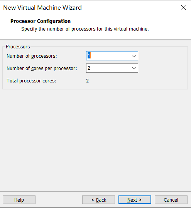Cancel the virtual machine wizard
Image resolution: width=191 pixels, height=209 pixels.
[x=171, y=200]
